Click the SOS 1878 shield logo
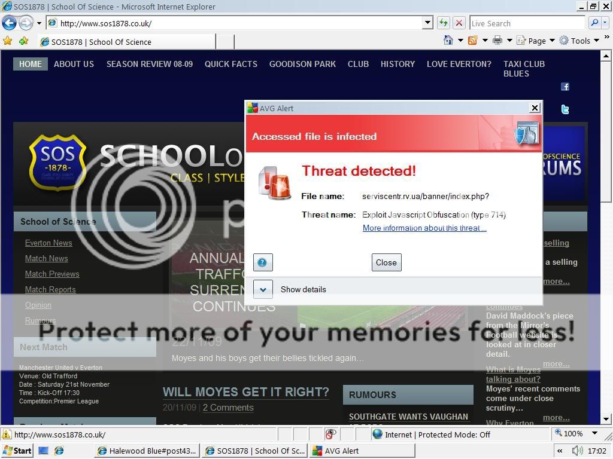Screen dimensions: 613x459 click(x=58, y=162)
